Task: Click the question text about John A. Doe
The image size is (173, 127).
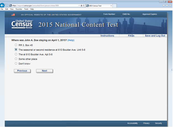Action: click(x=39, y=40)
